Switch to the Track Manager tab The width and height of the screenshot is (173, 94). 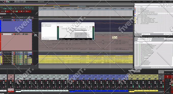point(138,36)
